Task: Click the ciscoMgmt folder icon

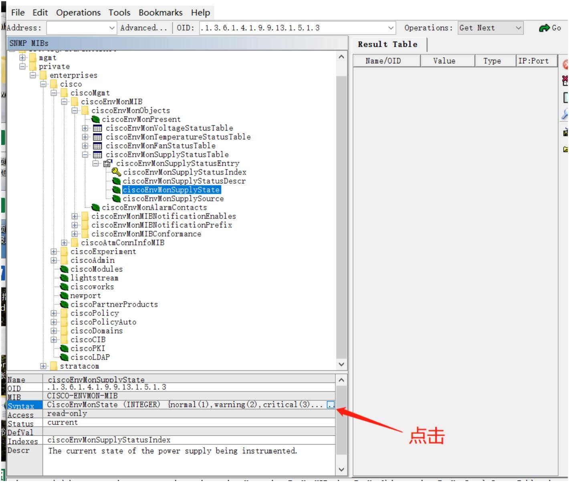Action: [64, 93]
